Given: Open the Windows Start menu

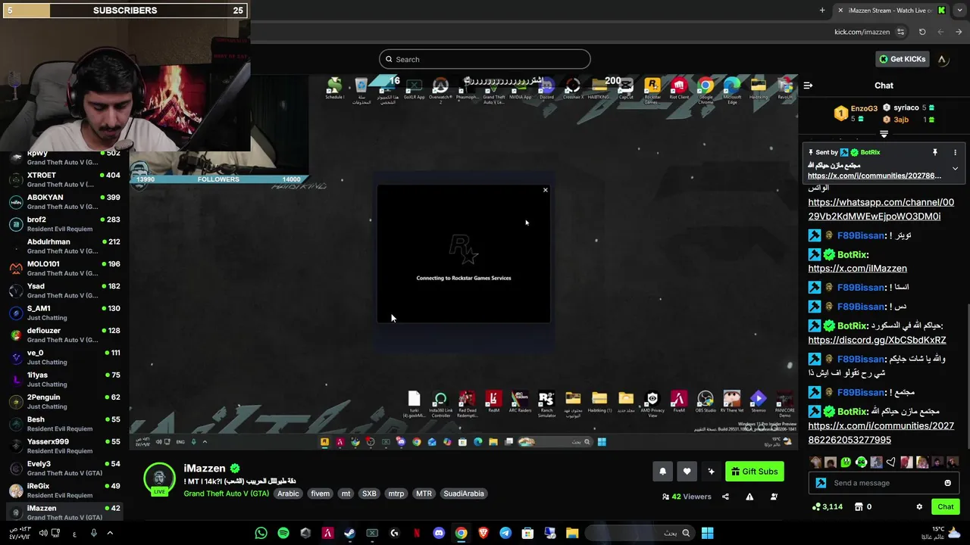Looking at the screenshot, I should tap(707, 533).
